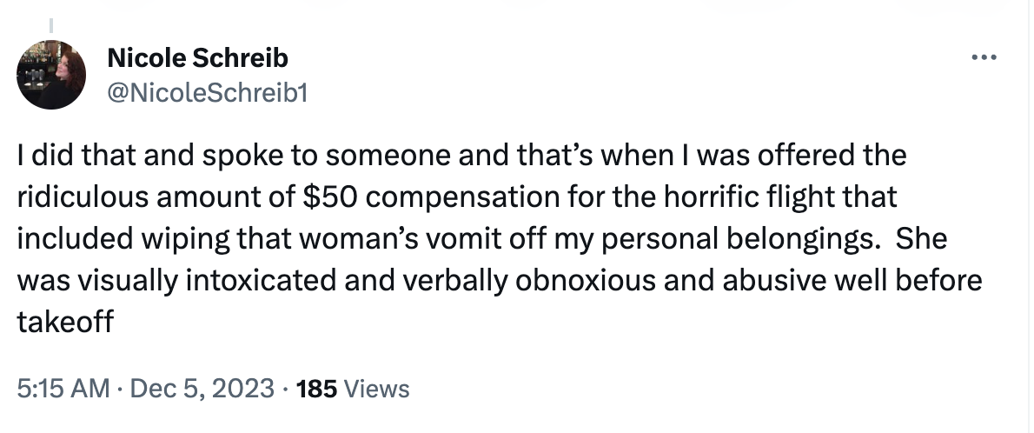Open the three-dot More menu on the tweet
Viewport: 1034px width, 433px height.
coord(983,58)
